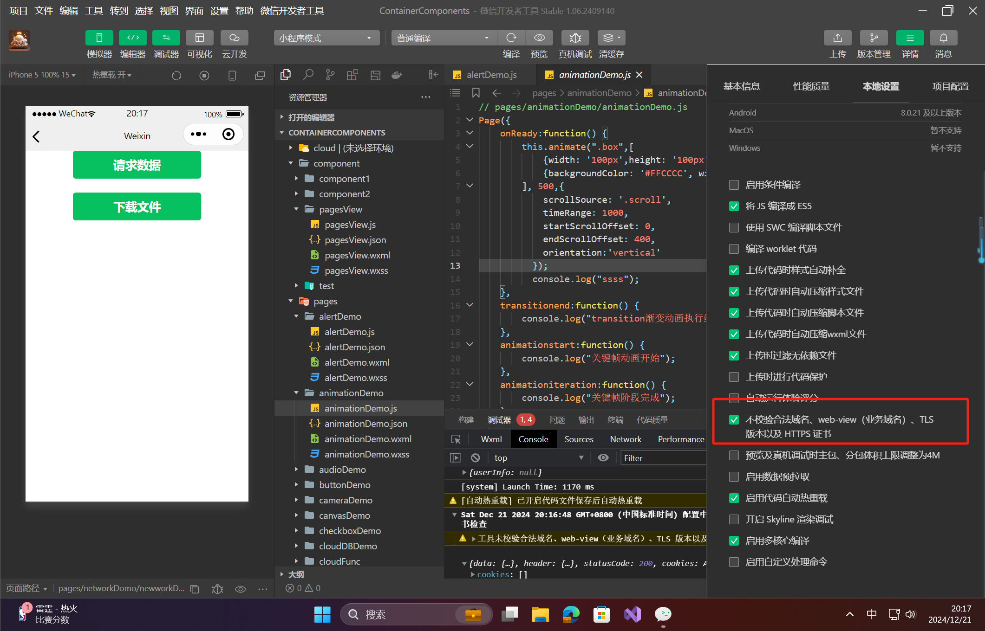The width and height of the screenshot is (985, 631).
Task: Click the upload (上传) icon
Action: [837, 38]
